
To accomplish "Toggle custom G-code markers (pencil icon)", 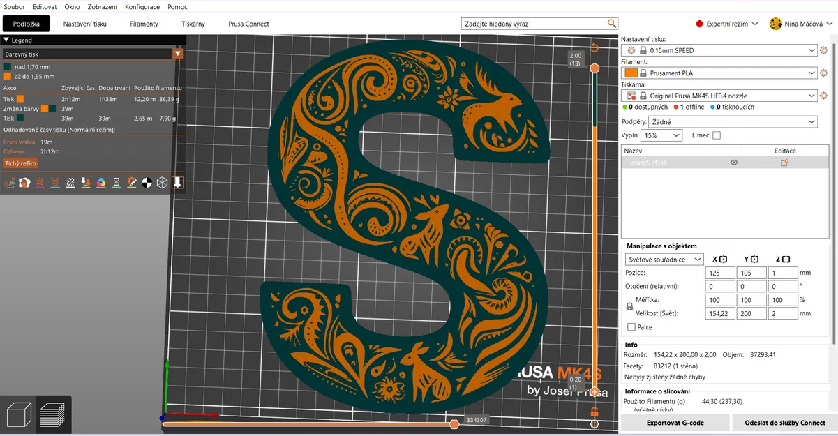I will [x=132, y=183].
